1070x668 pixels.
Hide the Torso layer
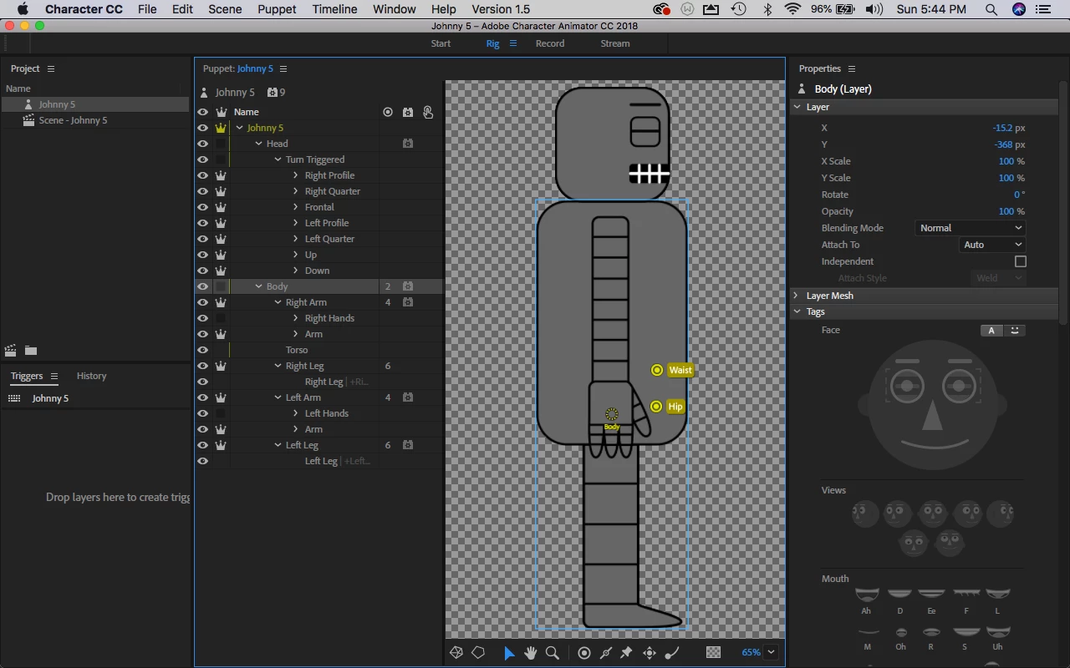coord(202,350)
